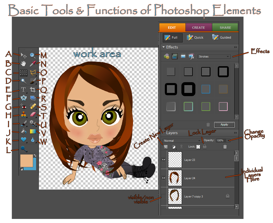The width and height of the screenshot is (273, 223).
Task: Show Layer Styles category in Effects
Action: point(175,56)
